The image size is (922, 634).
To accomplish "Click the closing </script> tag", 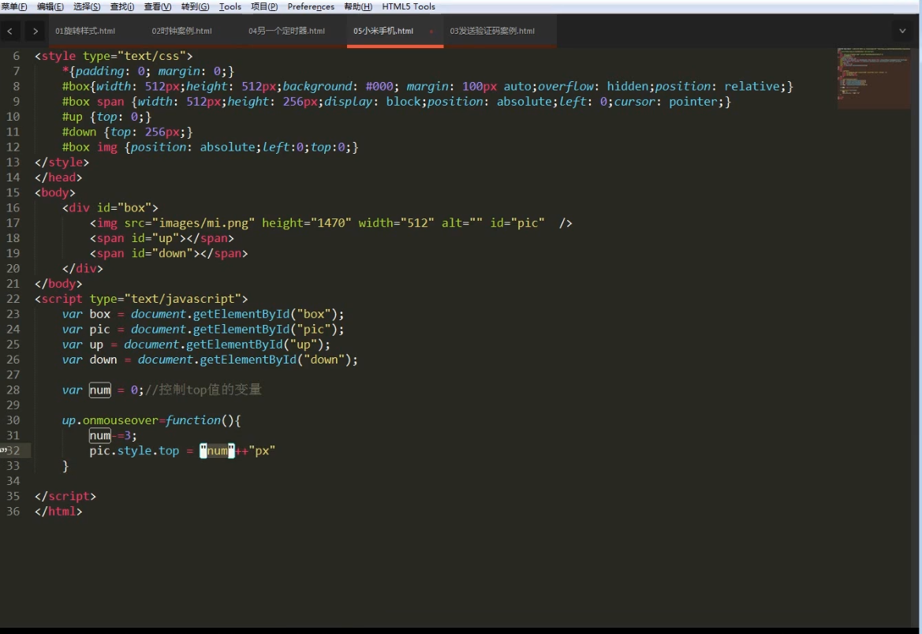I will (65, 496).
